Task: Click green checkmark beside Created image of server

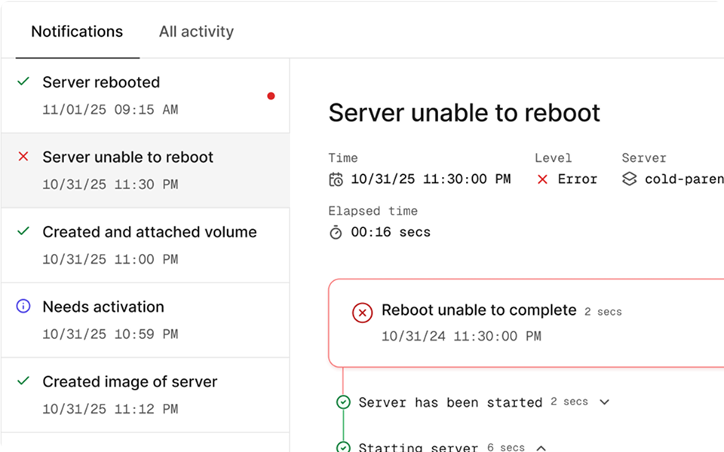Action: [x=23, y=381]
